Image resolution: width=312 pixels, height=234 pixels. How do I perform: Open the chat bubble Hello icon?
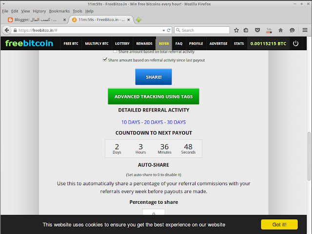(x=292, y=30)
